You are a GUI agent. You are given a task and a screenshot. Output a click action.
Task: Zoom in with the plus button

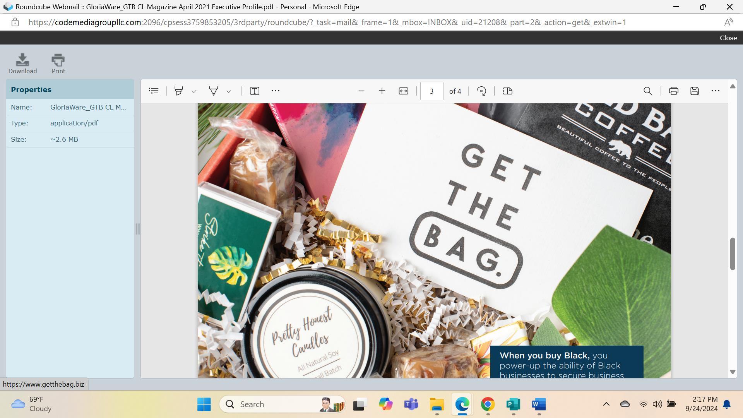coord(382,91)
